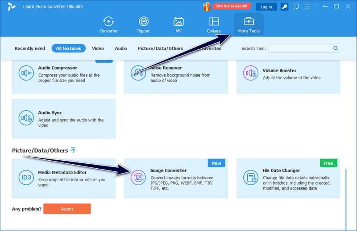Open the Media Metadata Editor title
357x231 pixels.
[62, 172]
